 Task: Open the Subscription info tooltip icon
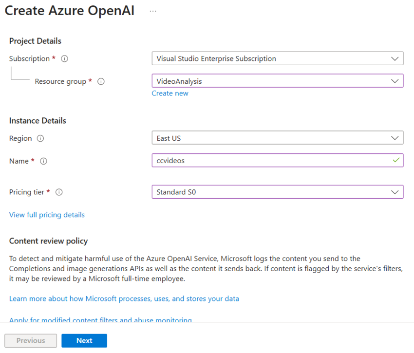(64, 58)
